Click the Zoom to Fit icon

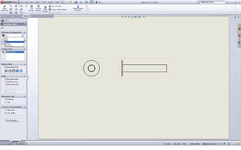tap(122, 17)
